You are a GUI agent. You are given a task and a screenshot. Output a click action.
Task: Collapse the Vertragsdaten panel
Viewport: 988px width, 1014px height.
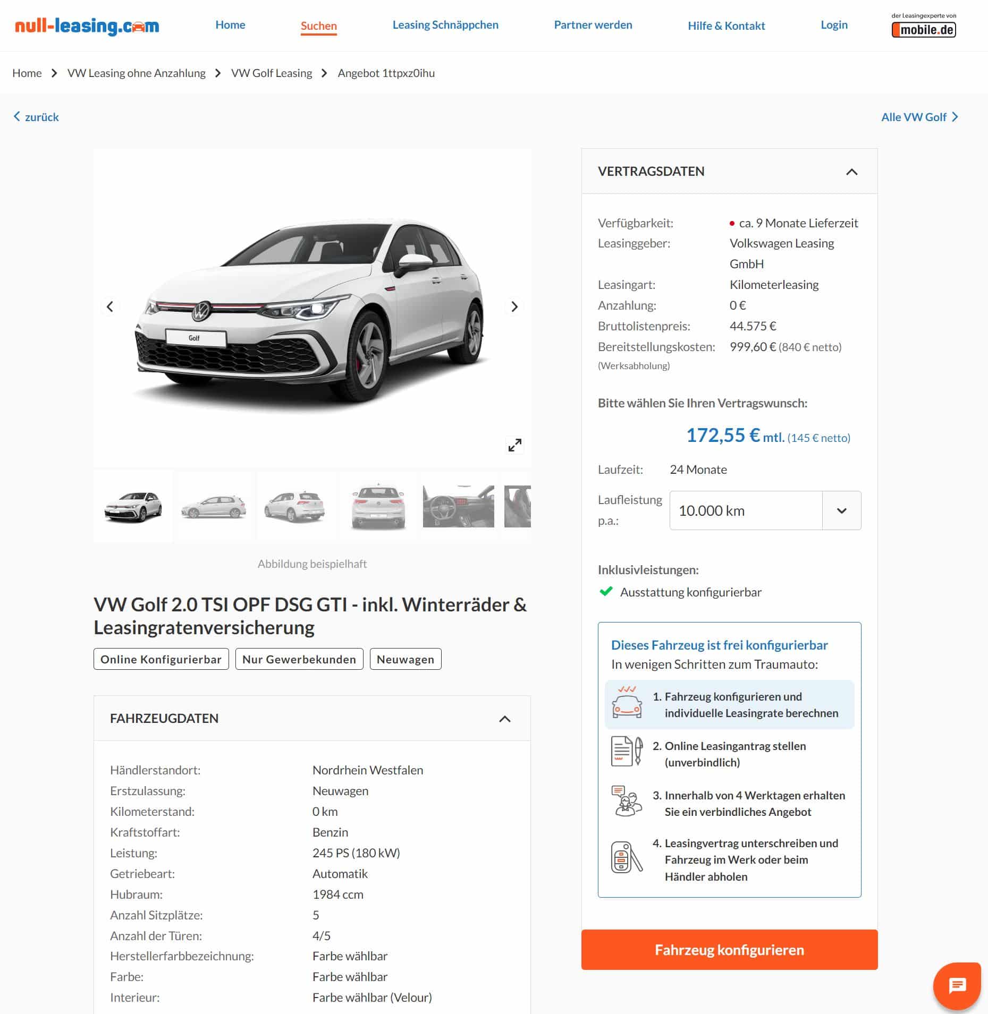[x=851, y=172]
